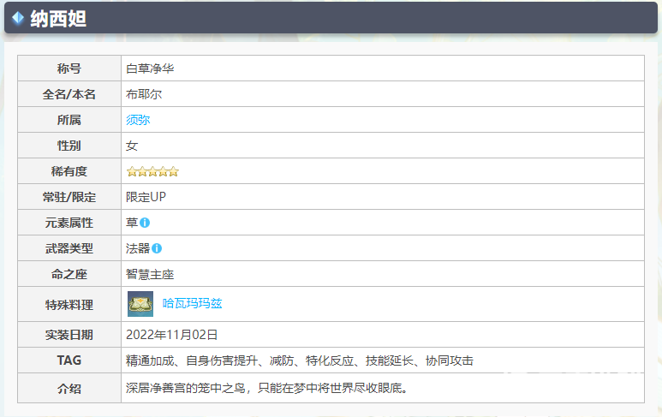Click the element value 草
662x417 pixels.
(x=132, y=223)
